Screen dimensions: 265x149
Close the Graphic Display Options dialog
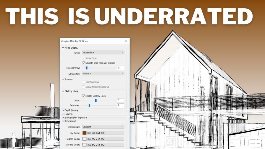[x=126, y=41]
